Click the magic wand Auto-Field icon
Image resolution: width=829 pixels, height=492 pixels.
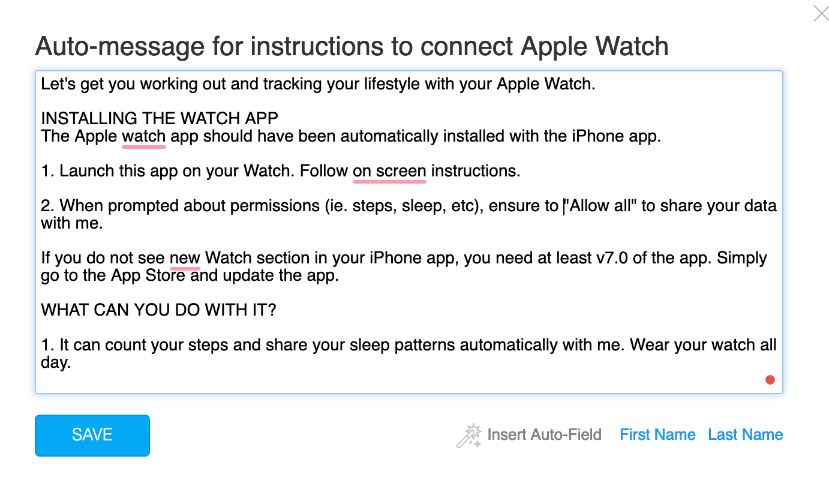pos(469,436)
